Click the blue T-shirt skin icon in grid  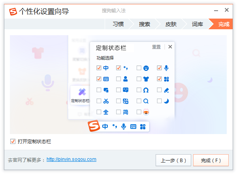[146, 79]
